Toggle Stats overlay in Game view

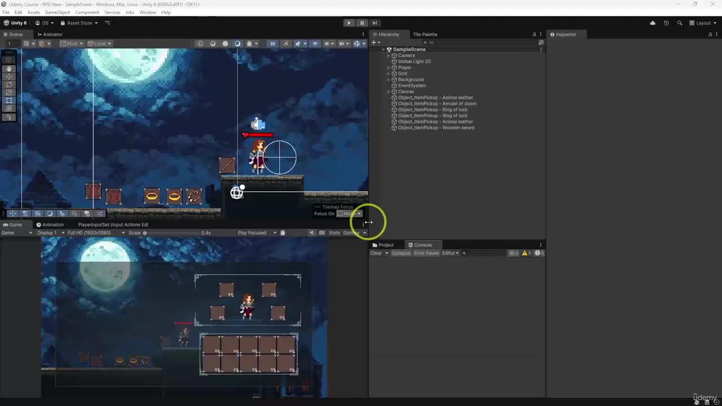(x=334, y=233)
